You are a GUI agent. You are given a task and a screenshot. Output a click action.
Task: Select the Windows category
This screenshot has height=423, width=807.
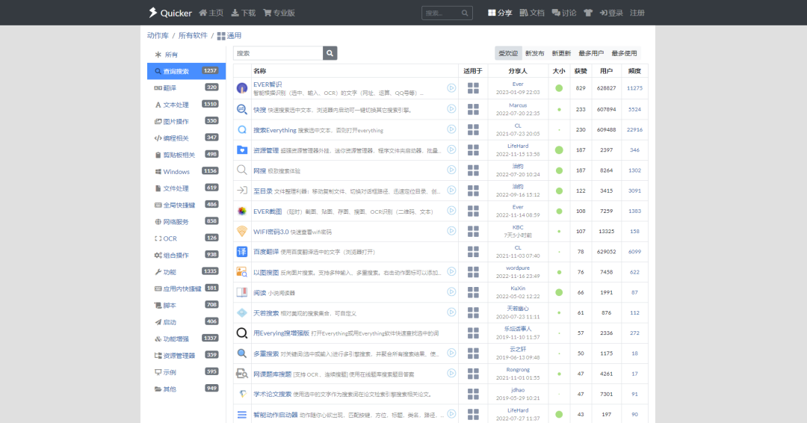click(x=186, y=171)
